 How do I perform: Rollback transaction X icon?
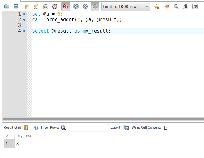[85, 6]
